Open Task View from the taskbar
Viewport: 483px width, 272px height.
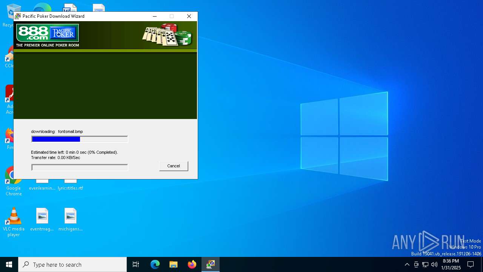pyautogui.click(x=136, y=264)
